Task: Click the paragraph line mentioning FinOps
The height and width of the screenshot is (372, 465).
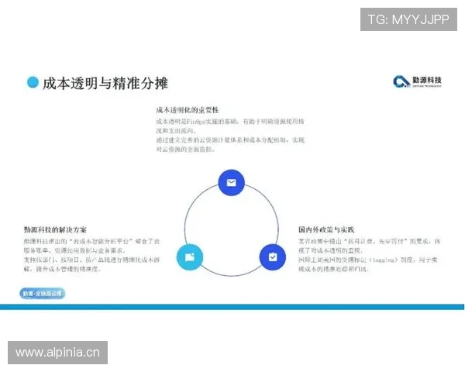Action: tap(230, 122)
